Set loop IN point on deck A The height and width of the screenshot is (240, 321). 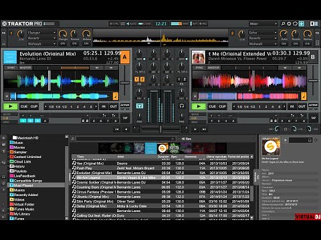tap(104, 107)
